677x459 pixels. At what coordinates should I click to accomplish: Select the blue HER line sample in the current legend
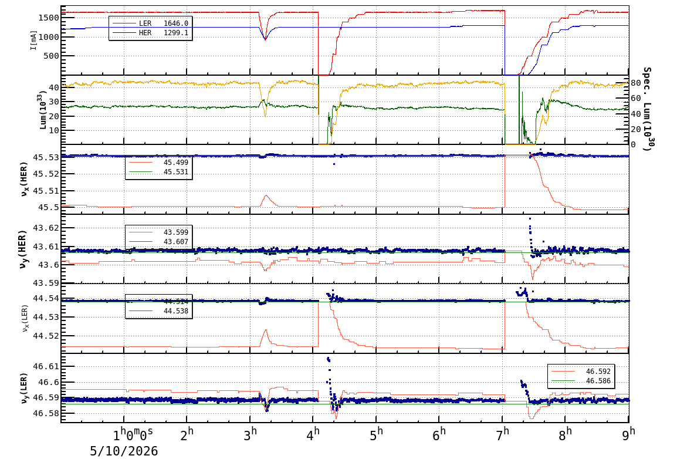[x=123, y=33]
